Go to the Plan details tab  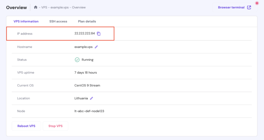87,21
